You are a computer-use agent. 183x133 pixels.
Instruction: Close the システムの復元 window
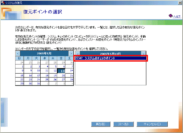180,3
